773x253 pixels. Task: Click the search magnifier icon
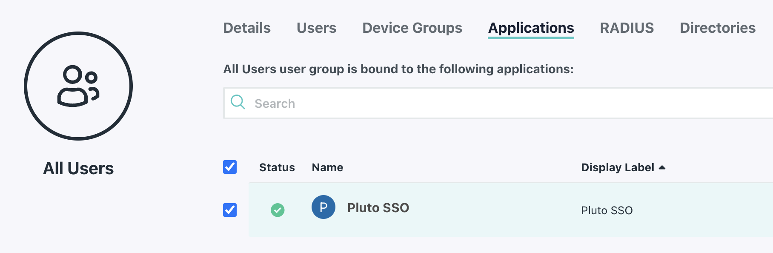click(238, 102)
